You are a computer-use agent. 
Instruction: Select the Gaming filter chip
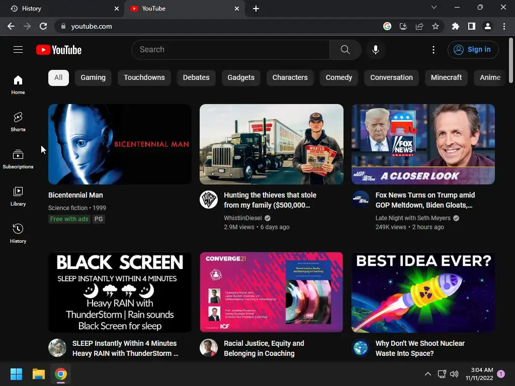[93, 78]
